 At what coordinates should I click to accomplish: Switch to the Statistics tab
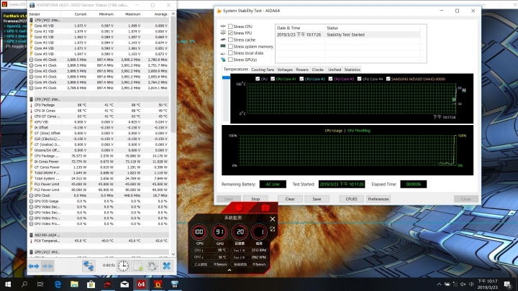352,70
